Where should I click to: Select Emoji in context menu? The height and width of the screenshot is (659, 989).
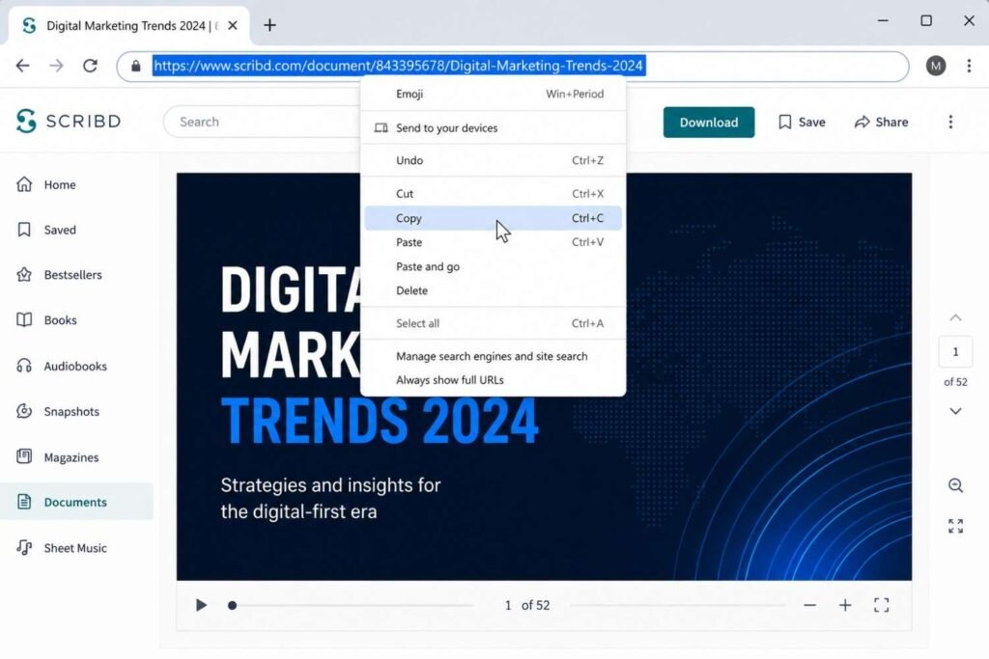click(494, 94)
